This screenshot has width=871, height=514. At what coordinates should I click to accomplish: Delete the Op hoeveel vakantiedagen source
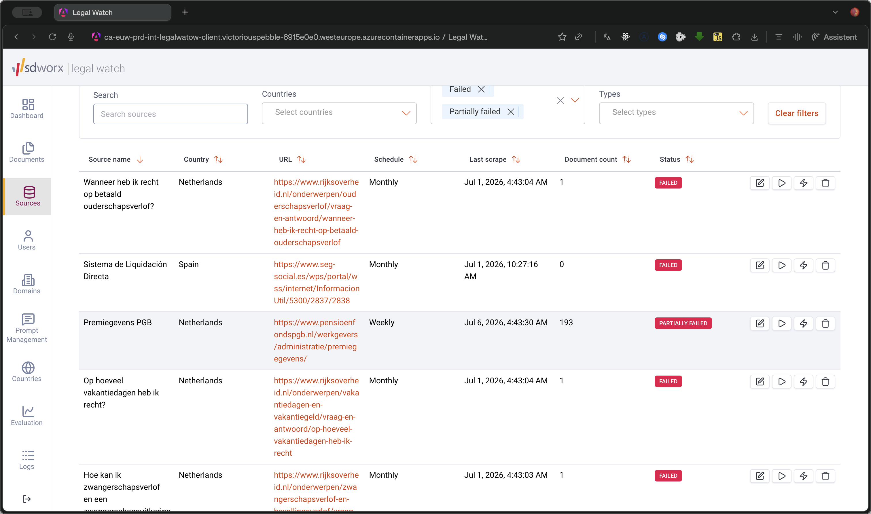pyautogui.click(x=825, y=382)
